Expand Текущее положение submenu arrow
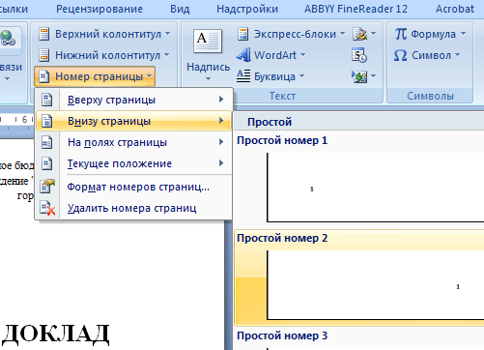The height and width of the screenshot is (350, 484). coord(221,163)
